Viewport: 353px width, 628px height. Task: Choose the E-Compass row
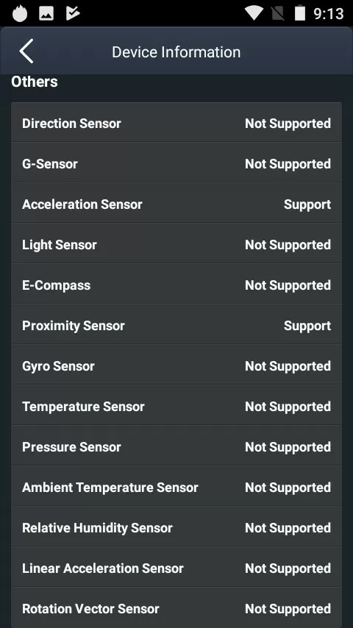pyautogui.click(x=176, y=285)
